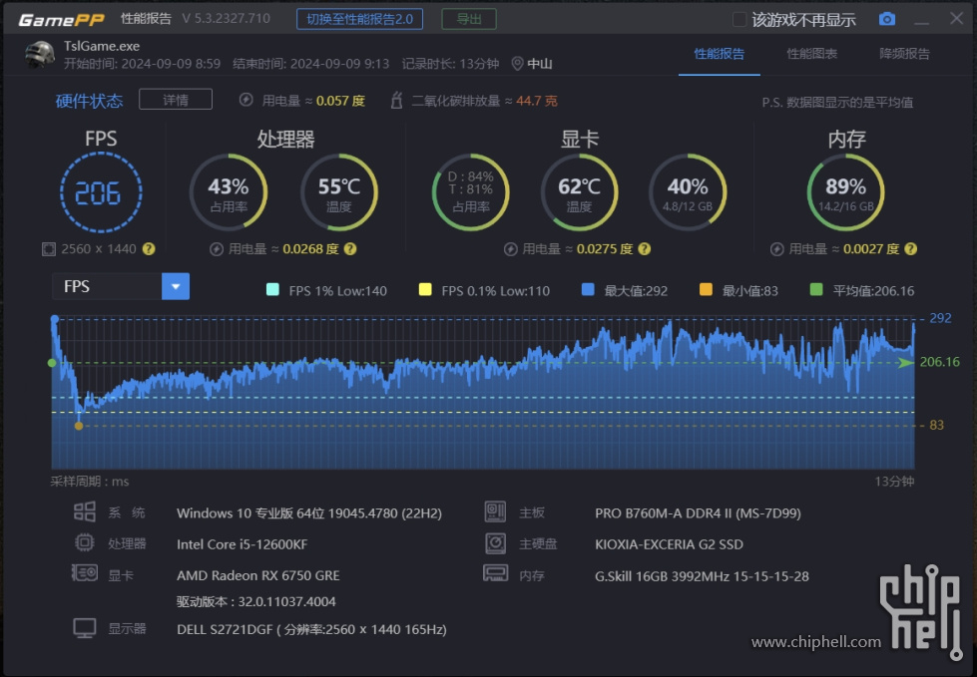Click the CO2 emissions icon near 44.7 克
The width and height of the screenshot is (977, 677).
(396, 100)
